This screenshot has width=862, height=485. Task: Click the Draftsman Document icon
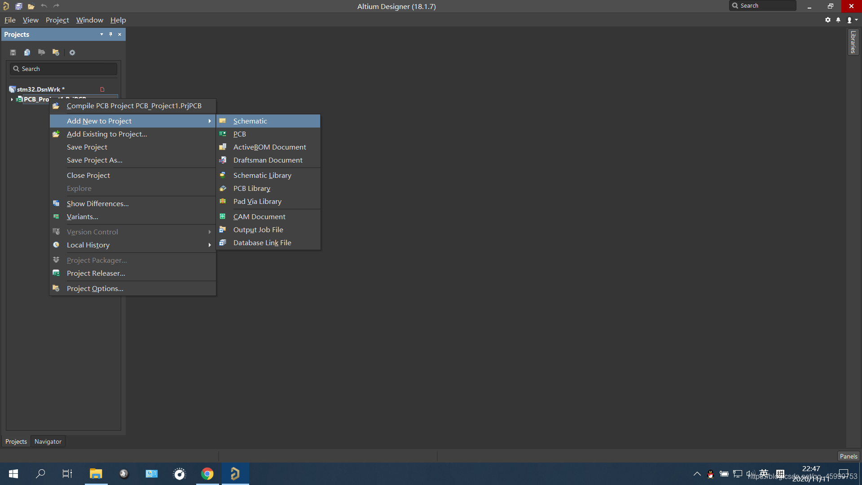pyautogui.click(x=223, y=160)
